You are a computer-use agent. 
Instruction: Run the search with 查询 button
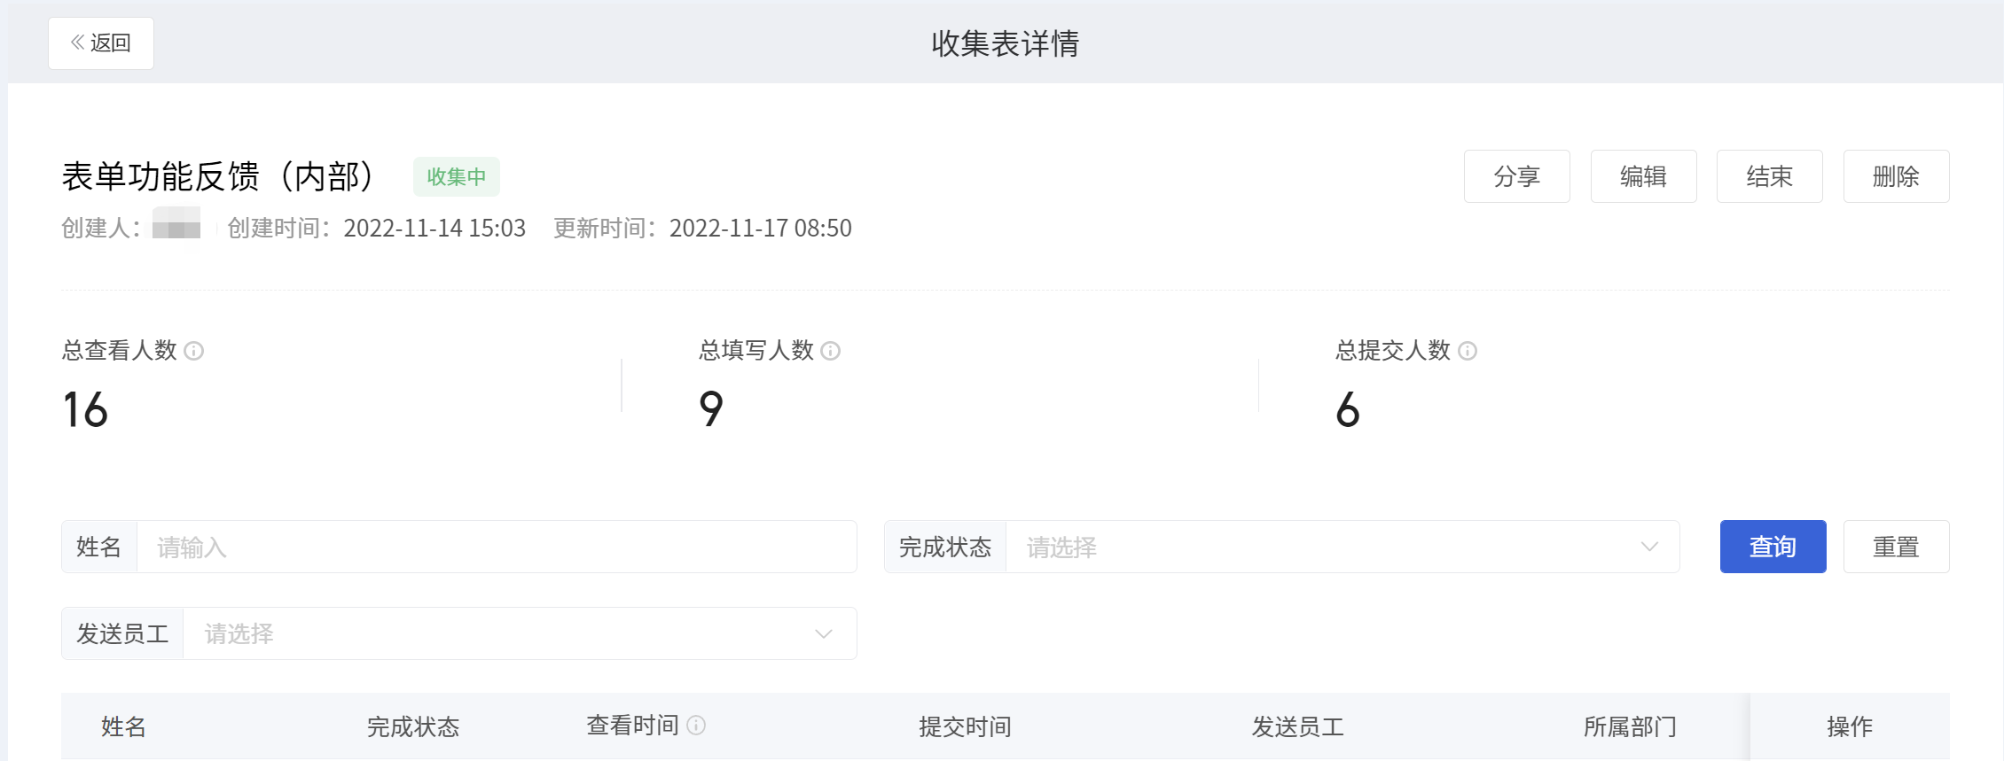pos(1773,547)
